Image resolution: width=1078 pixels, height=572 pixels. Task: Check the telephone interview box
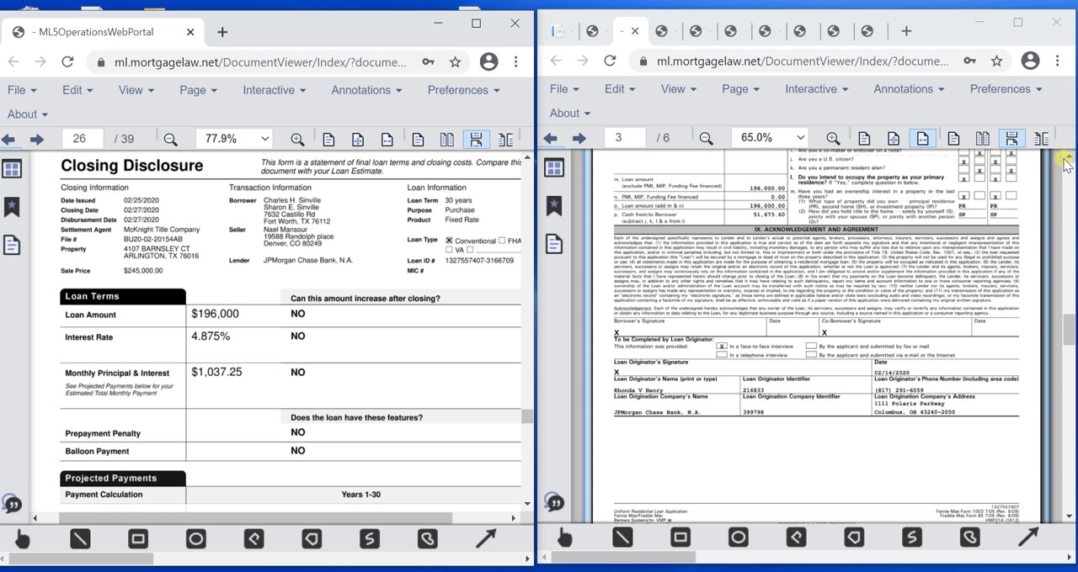[722, 355]
